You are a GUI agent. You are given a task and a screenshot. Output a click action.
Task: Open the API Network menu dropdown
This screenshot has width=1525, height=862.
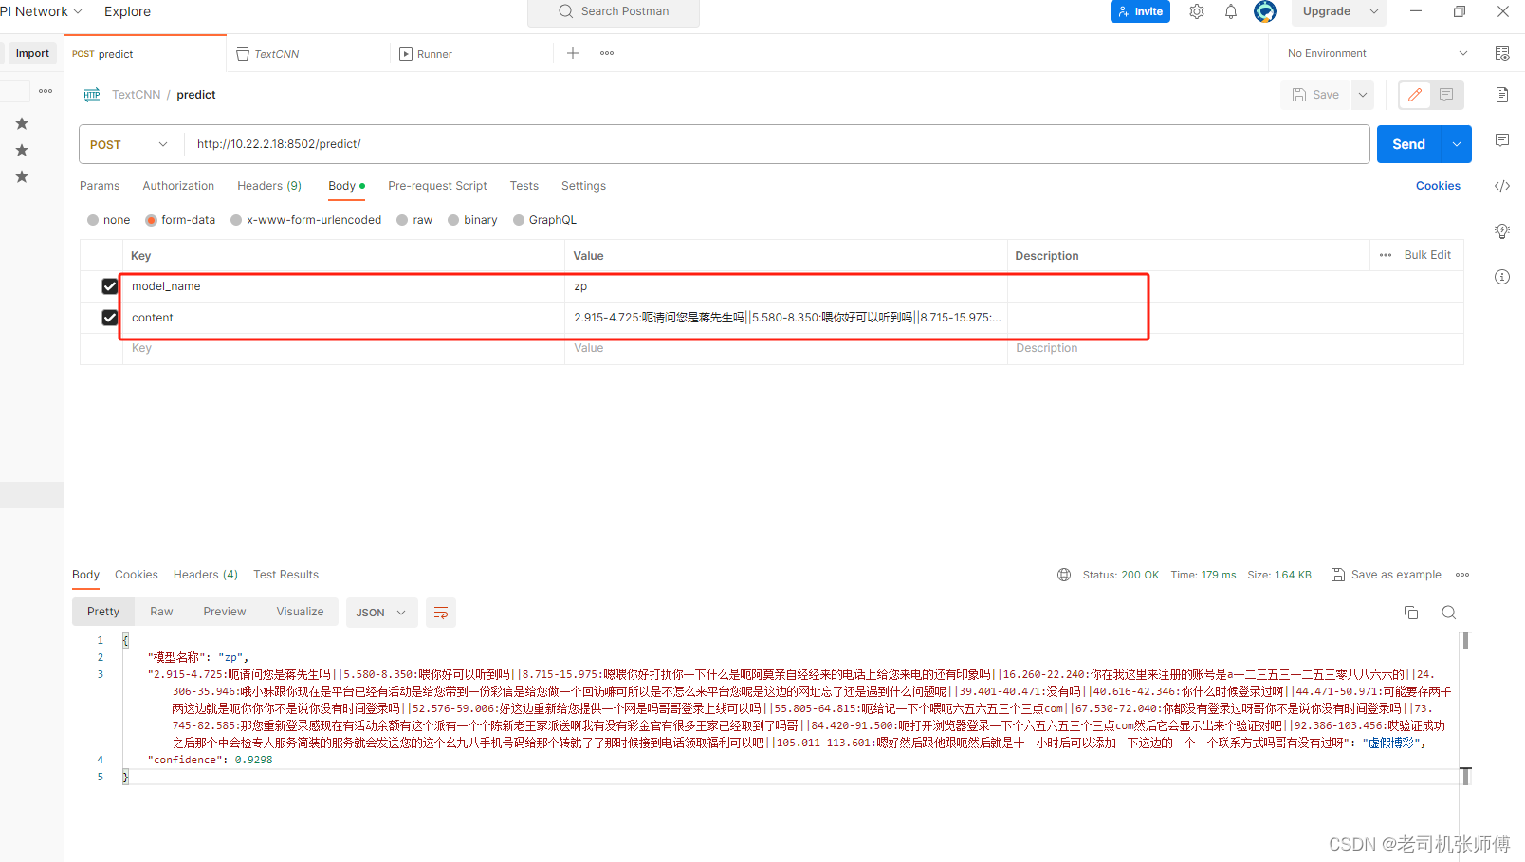point(42,11)
